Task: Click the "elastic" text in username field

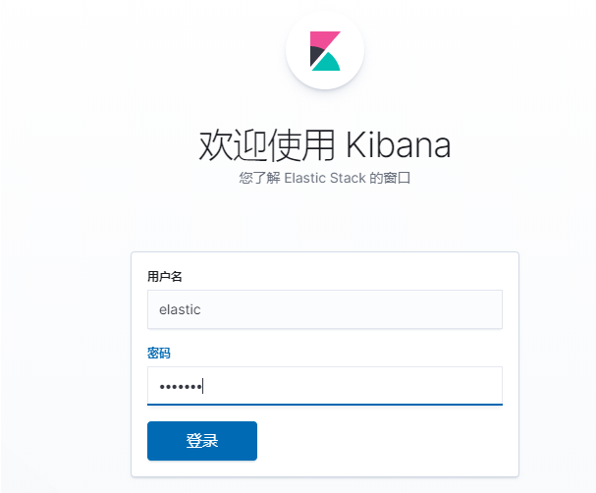Action: (x=180, y=309)
